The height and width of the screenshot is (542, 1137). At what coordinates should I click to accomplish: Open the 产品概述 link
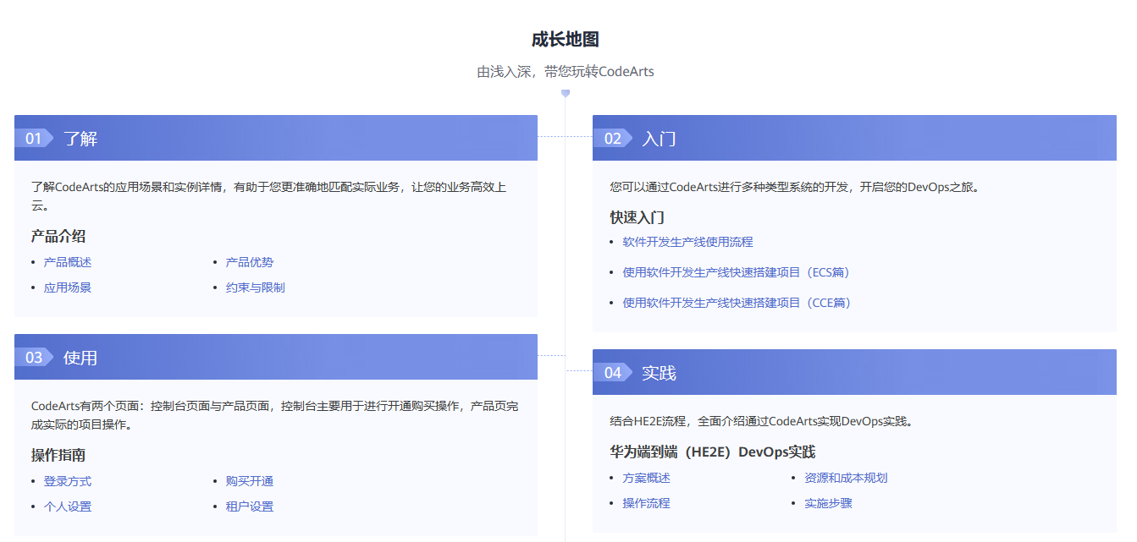pyautogui.click(x=68, y=262)
